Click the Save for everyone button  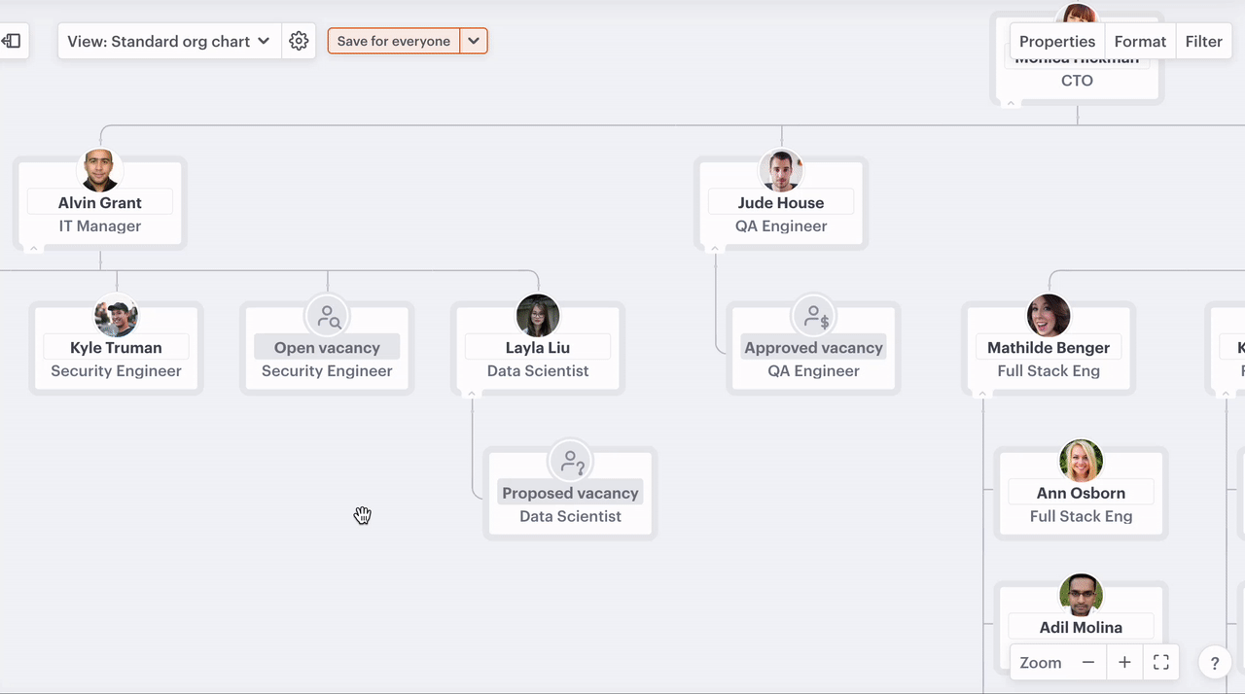[394, 41]
